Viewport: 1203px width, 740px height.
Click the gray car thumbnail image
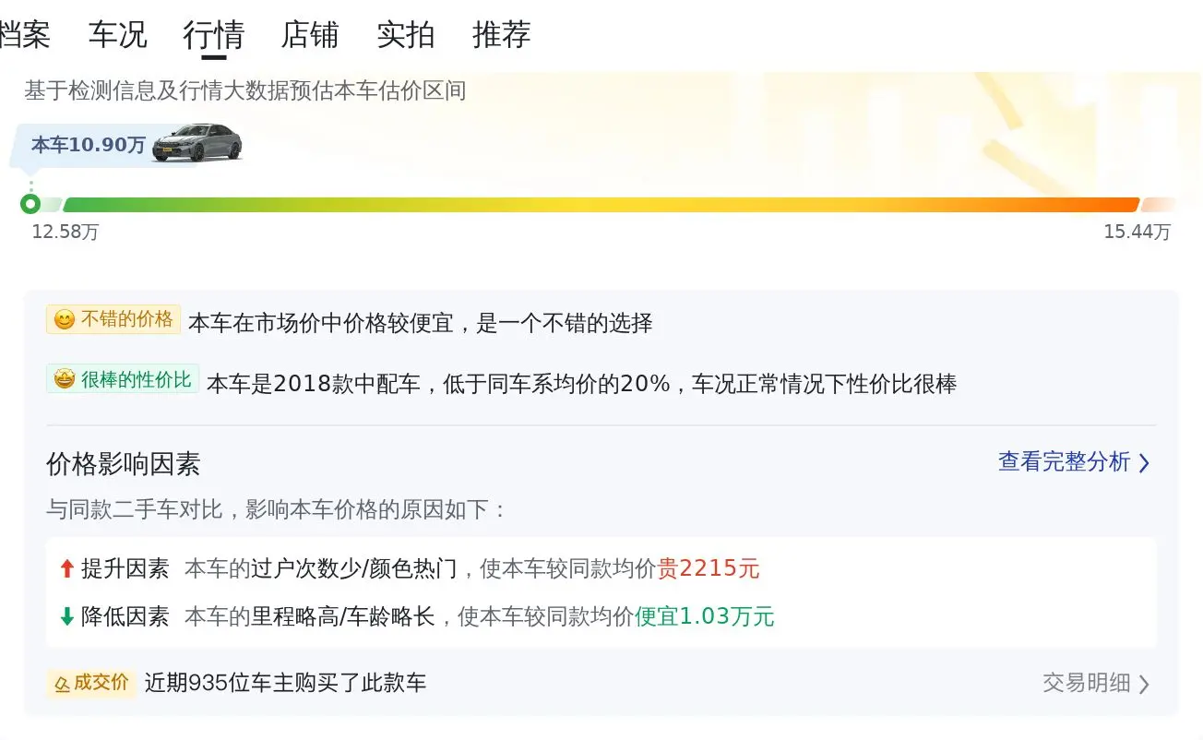tap(197, 143)
